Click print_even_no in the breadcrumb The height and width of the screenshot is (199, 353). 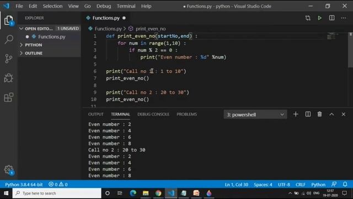point(151,29)
